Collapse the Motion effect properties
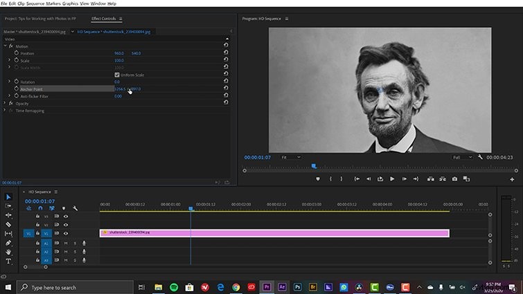Image resolution: width=523 pixels, height=294 pixels. pyautogui.click(x=6, y=46)
